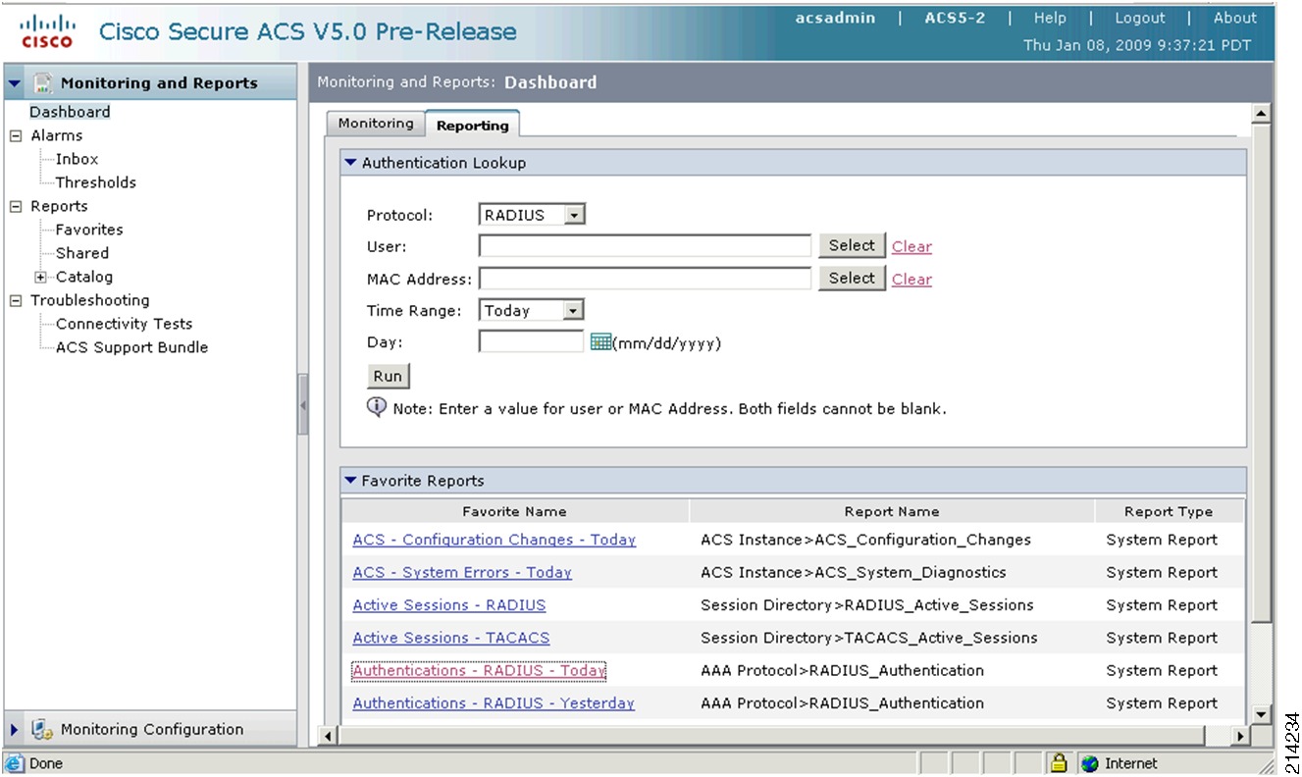This screenshot has width=1302, height=777.
Task: Sort by the Report Type column header
Action: tap(1169, 511)
